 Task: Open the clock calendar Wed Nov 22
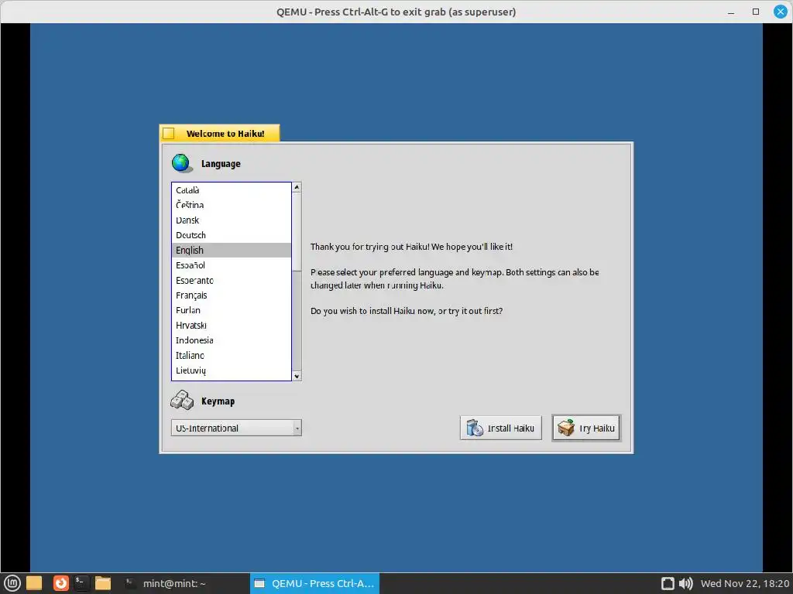coord(744,583)
